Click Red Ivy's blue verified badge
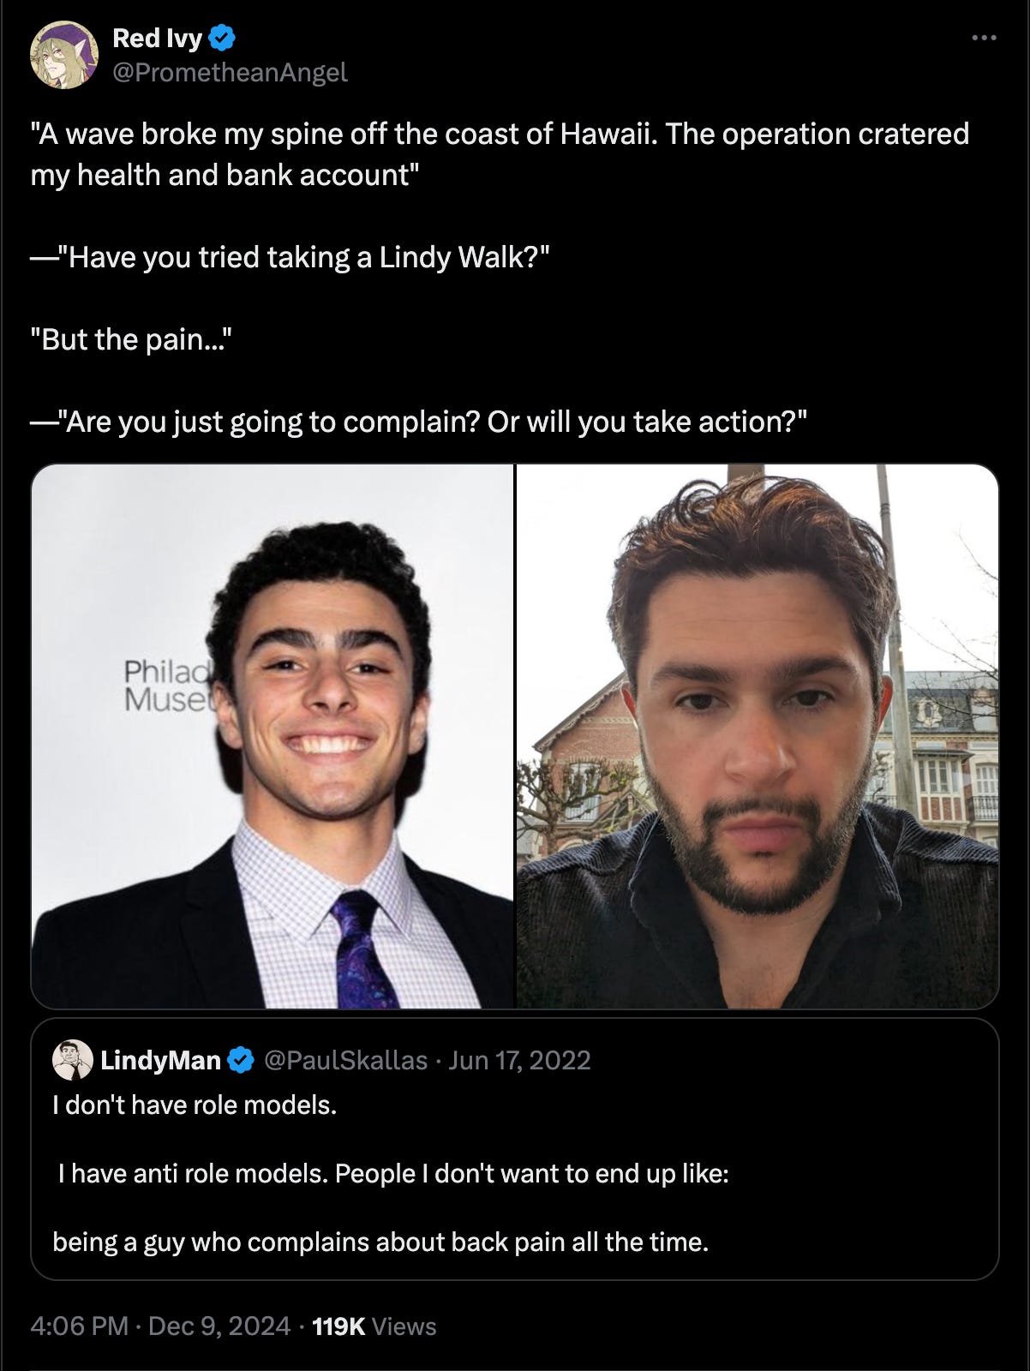Image resolution: width=1030 pixels, height=1371 pixels. 222,38
